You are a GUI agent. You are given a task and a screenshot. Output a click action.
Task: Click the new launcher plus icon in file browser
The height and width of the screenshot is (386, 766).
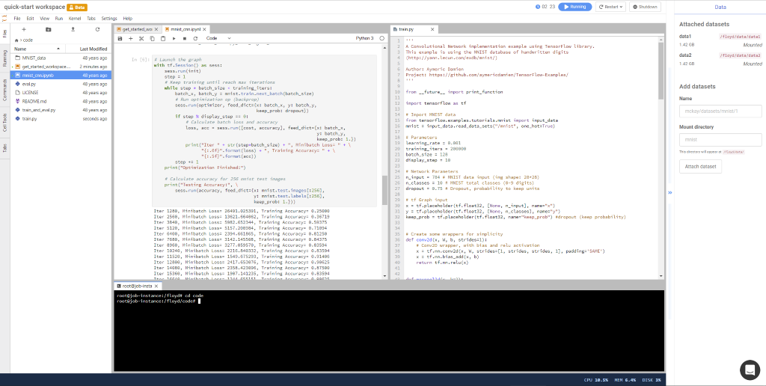pyautogui.click(x=24, y=29)
